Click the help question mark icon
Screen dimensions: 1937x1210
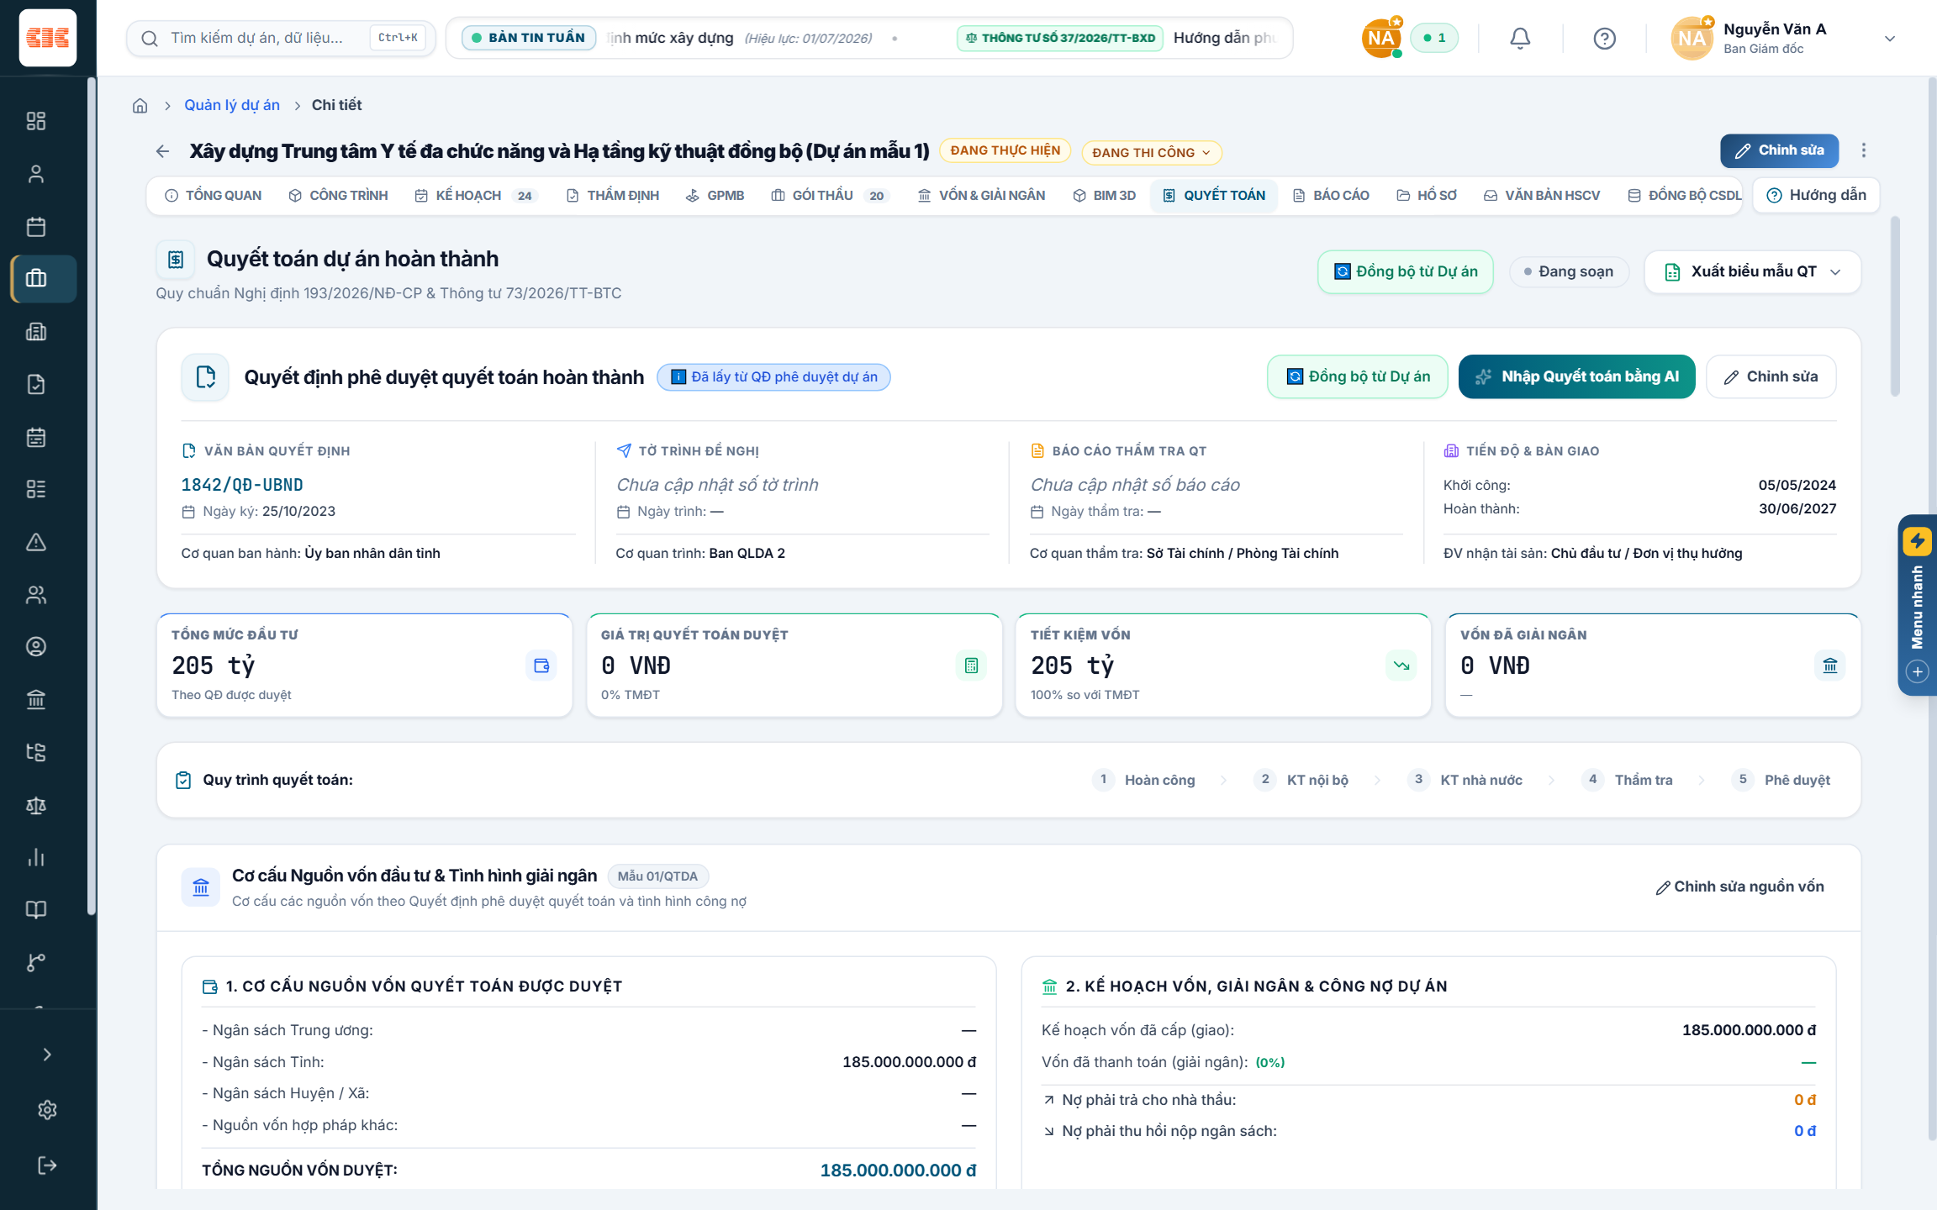point(1604,38)
